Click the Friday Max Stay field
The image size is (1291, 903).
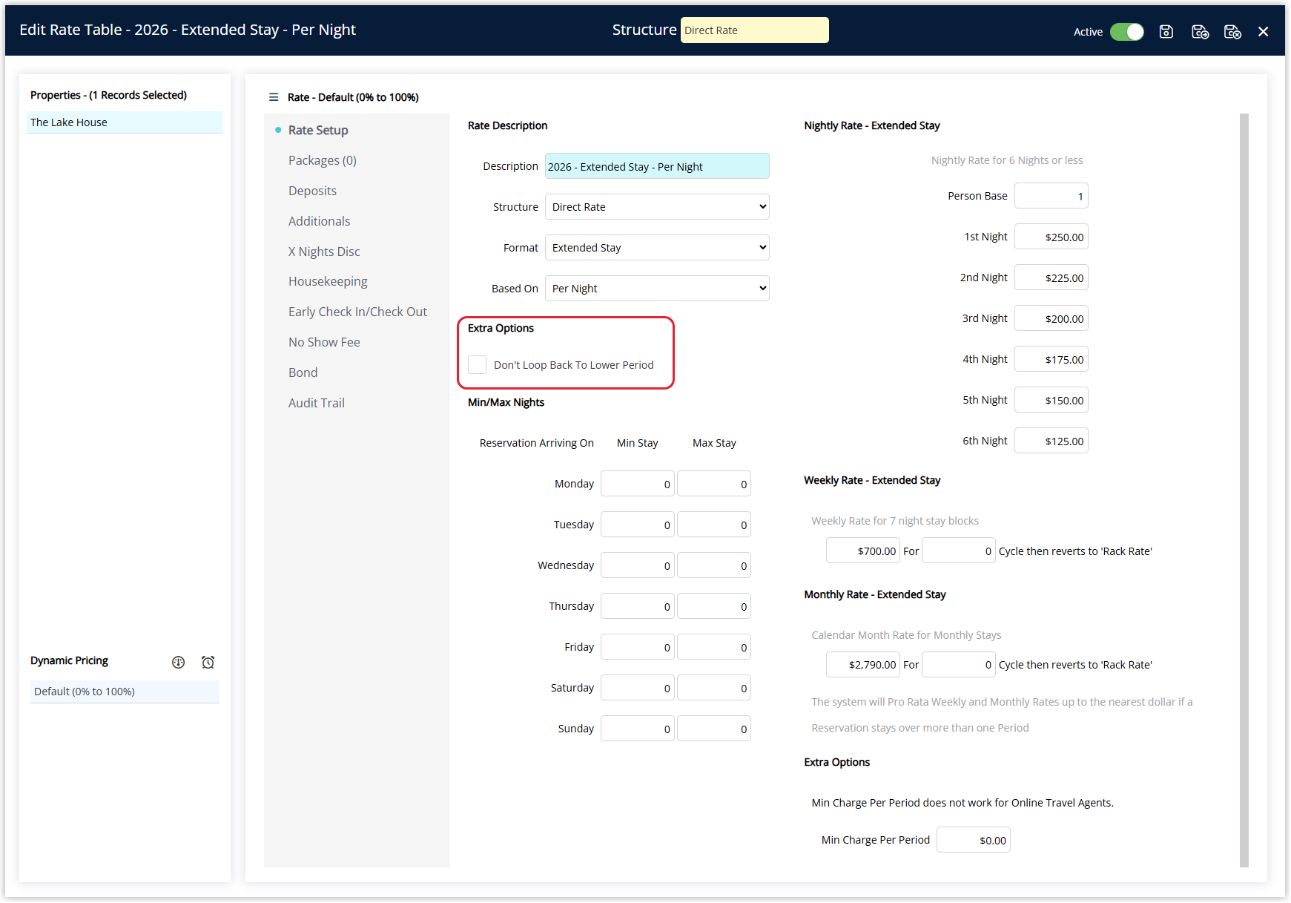click(714, 647)
